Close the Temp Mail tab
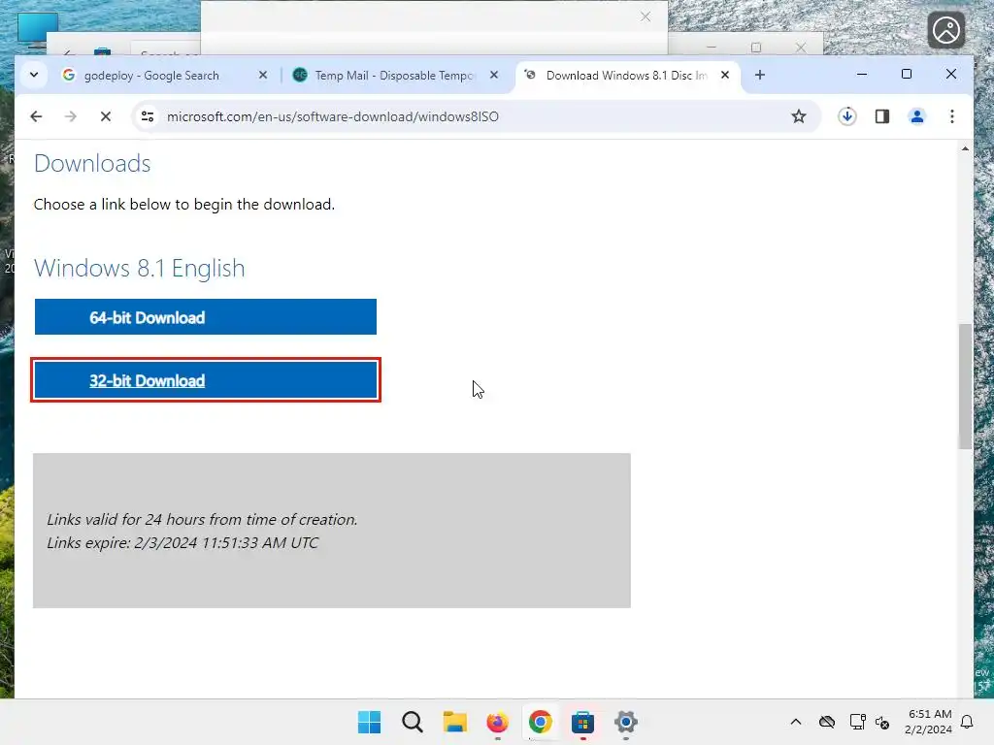The image size is (994, 745). [494, 75]
